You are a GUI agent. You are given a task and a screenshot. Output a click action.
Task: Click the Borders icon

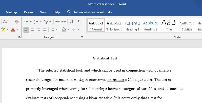(x=74, y=29)
